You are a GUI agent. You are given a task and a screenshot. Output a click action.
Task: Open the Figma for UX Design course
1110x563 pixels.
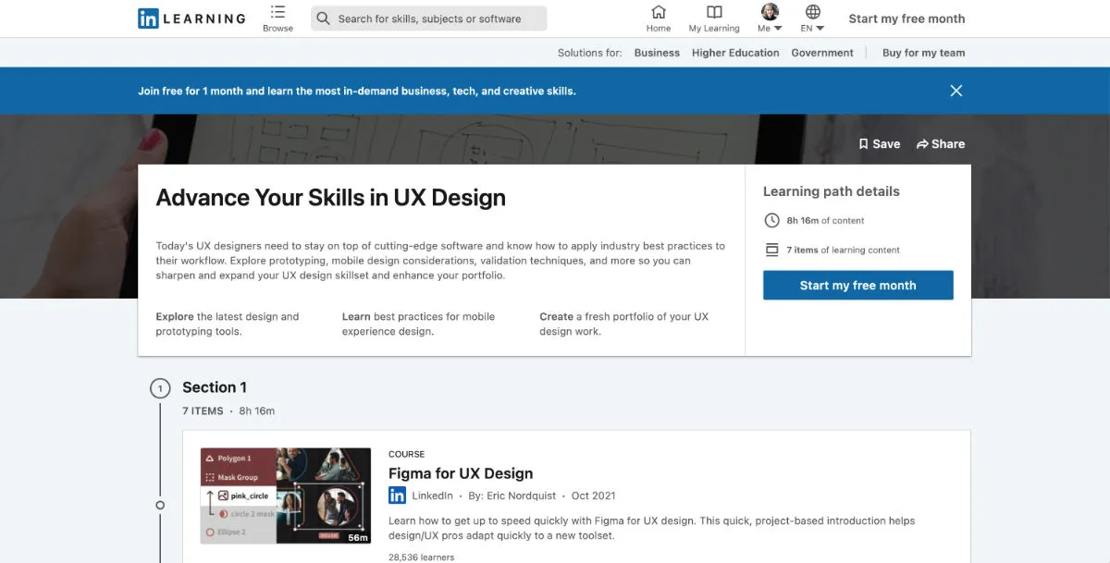coord(460,473)
